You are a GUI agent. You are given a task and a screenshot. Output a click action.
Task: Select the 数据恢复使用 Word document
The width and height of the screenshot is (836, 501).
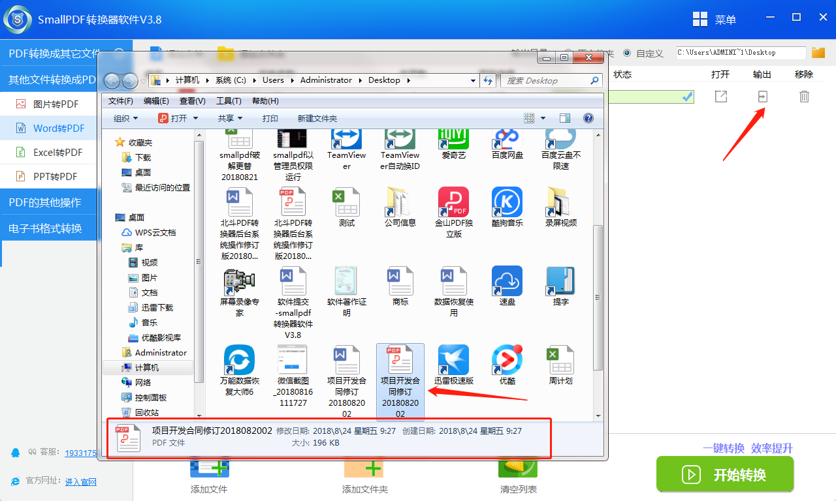(x=453, y=292)
